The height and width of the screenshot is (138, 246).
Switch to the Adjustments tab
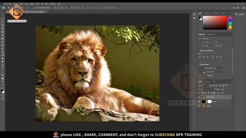pyautogui.click(x=211, y=34)
